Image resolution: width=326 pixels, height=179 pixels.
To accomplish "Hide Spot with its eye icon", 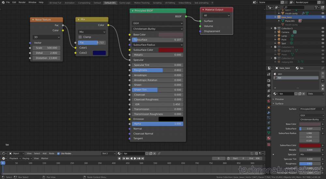I will tap(323, 43).
